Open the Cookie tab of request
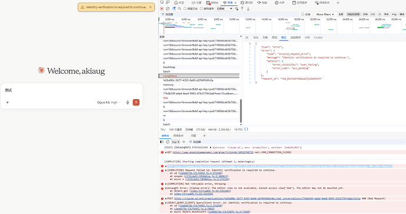The height and width of the screenshot is (214, 406). (318, 38)
